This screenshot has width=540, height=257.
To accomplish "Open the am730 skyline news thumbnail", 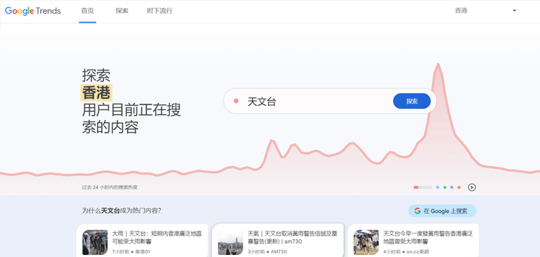I will point(231,242).
